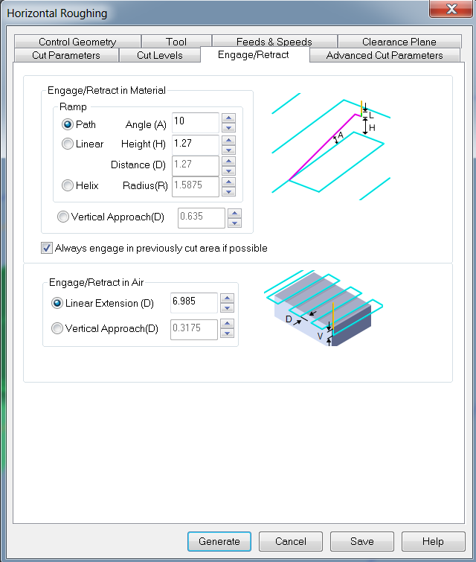Increase Radius(R) with up arrow
Viewport: 476px width, 562px height.
coord(228,182)
